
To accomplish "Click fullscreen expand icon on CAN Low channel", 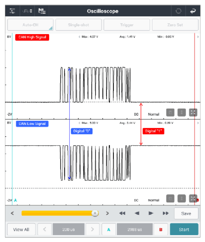I will click(x=193, y=199).
